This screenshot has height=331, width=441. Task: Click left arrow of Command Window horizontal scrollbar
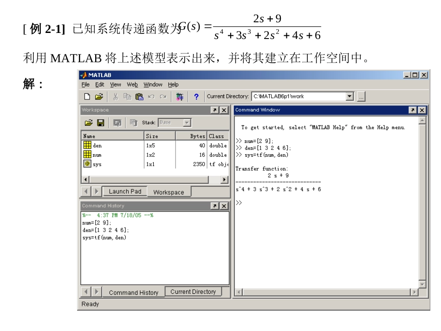pos(239,292)
